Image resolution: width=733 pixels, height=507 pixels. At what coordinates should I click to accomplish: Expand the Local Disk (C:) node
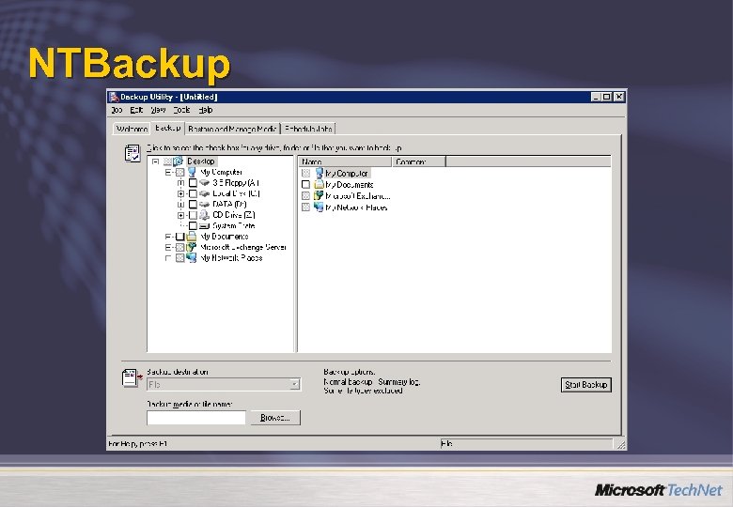pos(181,193)
